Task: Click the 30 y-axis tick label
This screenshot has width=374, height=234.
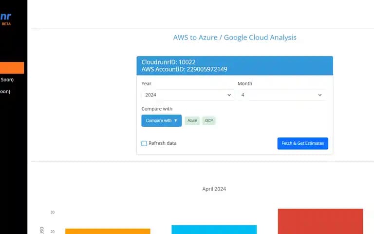Action: [53, 212]
